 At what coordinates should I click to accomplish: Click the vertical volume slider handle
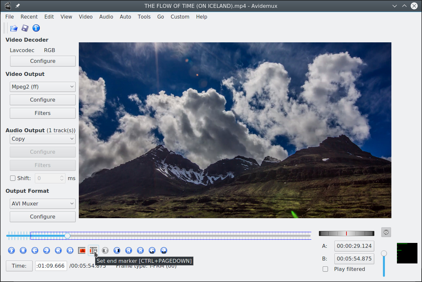click(384, 253)
